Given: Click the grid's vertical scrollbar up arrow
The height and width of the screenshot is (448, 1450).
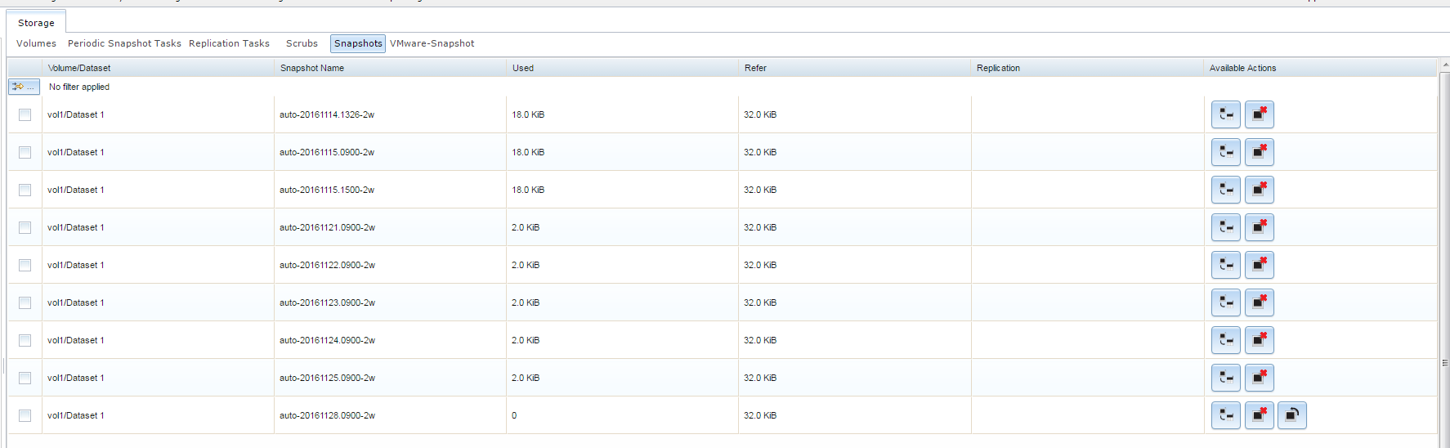Looking at the screenshot, I should click(x=1444, y=63).
